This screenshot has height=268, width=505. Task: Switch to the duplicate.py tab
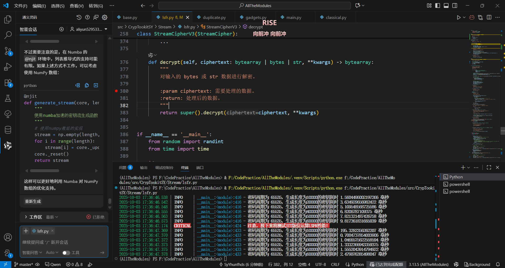click(x=214, y=17)
